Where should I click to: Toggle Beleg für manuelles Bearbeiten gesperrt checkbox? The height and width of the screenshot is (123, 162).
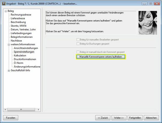(78, 40)
